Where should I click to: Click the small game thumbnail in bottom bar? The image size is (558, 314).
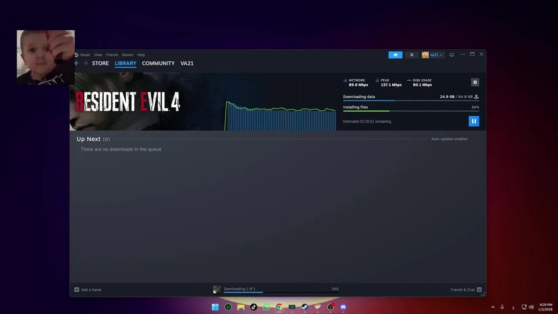(217, 290)
